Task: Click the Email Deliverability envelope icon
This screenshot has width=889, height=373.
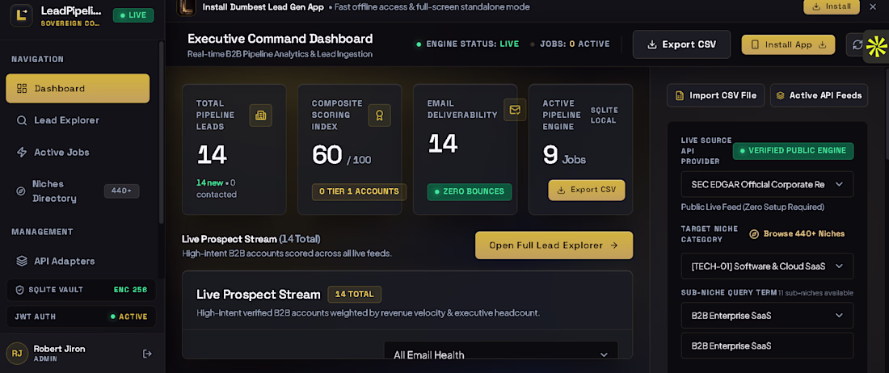Action: point(515,110)
